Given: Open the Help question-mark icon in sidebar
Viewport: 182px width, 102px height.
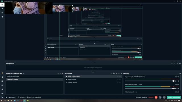Looking at the screenshot, I should coord(2,89).
